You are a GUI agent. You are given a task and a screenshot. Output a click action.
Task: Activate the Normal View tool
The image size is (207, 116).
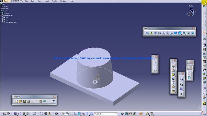(x=171, y=33)
